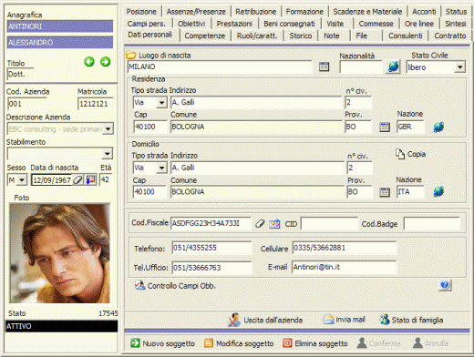This screenshot has height=357, width=474.
Task: Expand the Domicilio Tipo strada dropdown
Action: tap(161, 168)
